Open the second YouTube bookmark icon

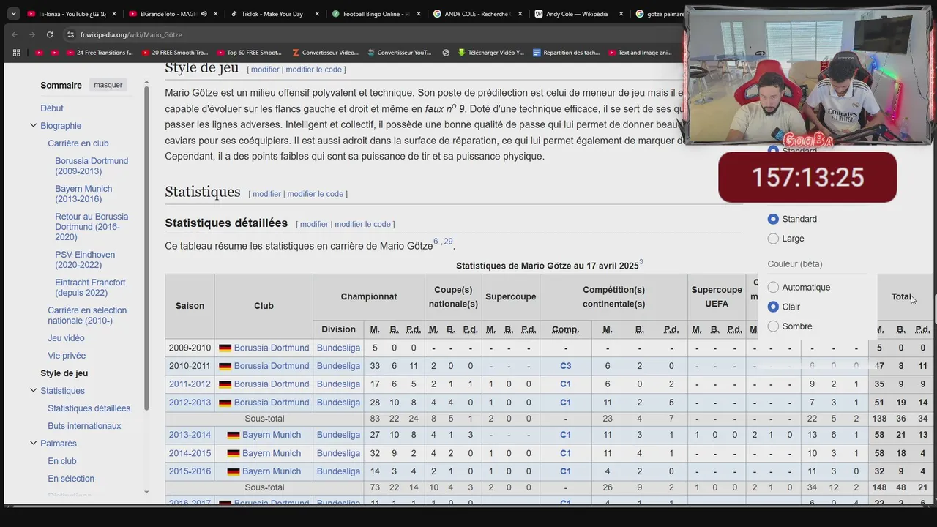tap(55, 53)
